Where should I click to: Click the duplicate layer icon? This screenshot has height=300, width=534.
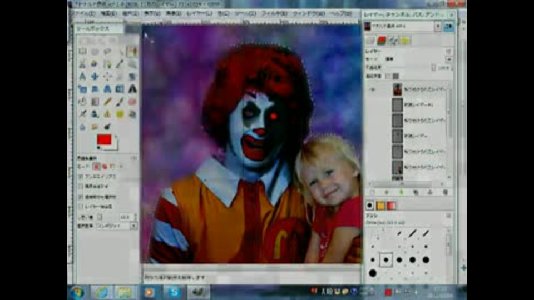(416, 193)
